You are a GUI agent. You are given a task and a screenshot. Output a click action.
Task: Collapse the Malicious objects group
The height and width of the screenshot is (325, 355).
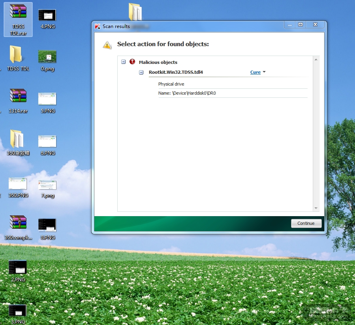point(123,62)
